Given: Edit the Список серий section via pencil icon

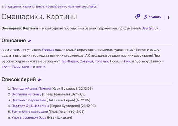Looking at the screenshot, I should [x=39, y=80].
